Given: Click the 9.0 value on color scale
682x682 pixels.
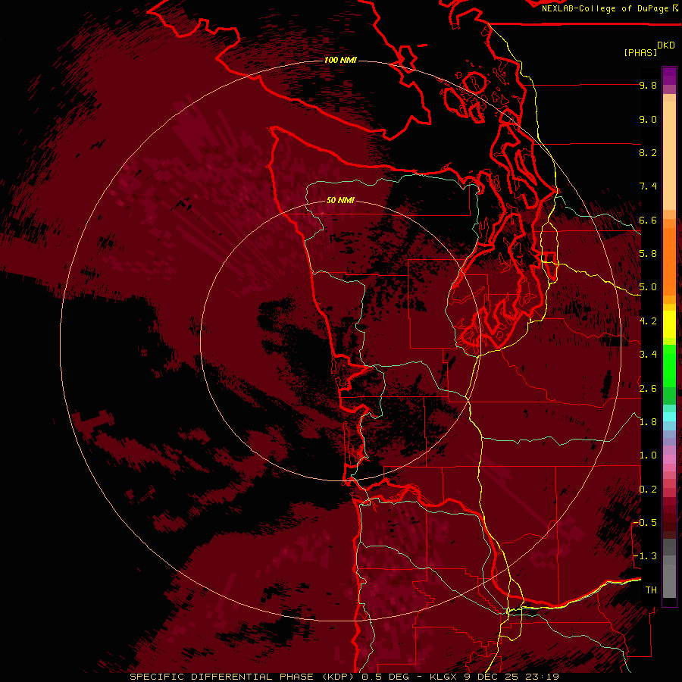Looking at the screenshot, I should click(648, 119).
